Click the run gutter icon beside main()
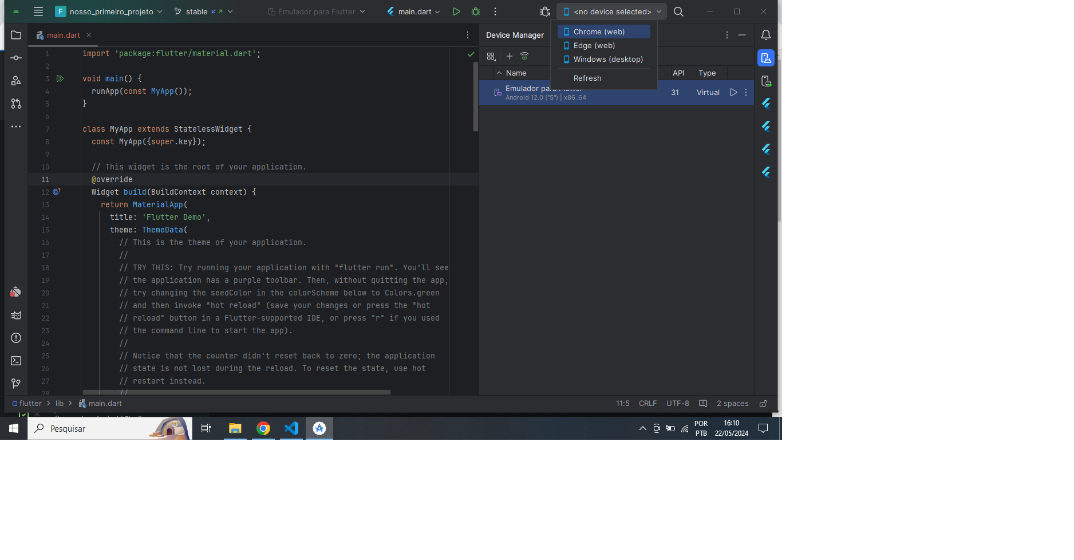1074x560 pixels. point(60,78)
